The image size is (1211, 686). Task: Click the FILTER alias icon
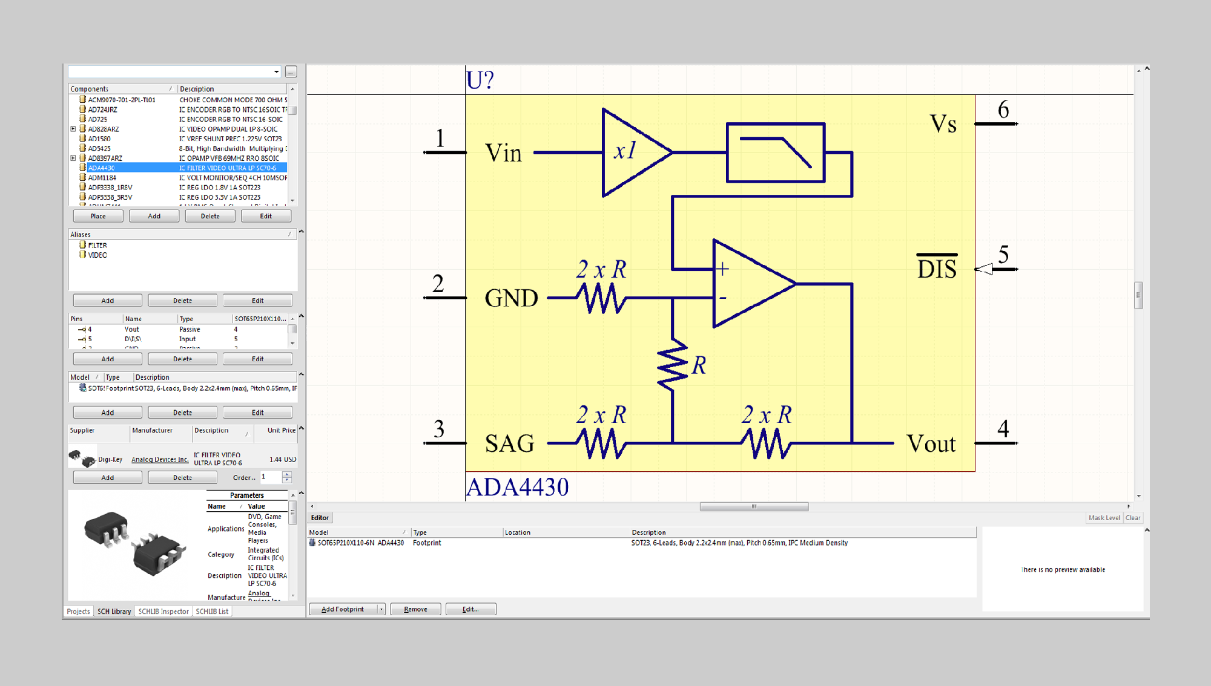point(82,244)
